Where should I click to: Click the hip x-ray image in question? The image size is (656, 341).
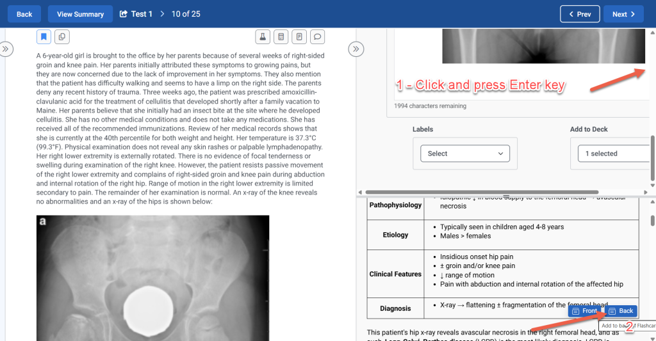[x=152, y=278]
